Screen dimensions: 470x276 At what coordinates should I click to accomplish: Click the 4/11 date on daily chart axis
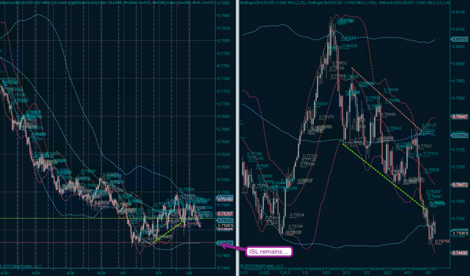(x=408, y=273)
